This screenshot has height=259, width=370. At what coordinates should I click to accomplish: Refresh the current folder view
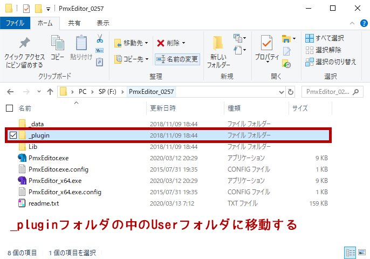[x=291, y=92]
